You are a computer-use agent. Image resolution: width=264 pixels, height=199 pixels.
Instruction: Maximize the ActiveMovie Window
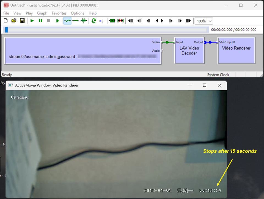[204, 85]
